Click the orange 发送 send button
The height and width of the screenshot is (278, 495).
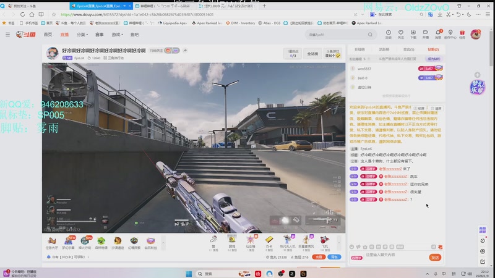(435, 258)
